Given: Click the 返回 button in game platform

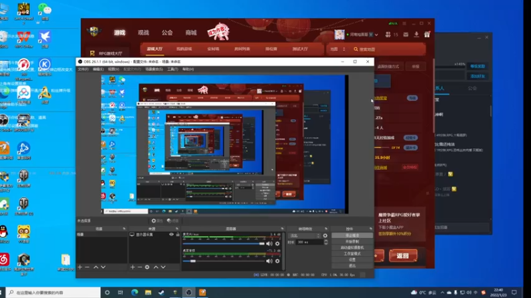Looking at the screenshot, I should tap(403, 256).
